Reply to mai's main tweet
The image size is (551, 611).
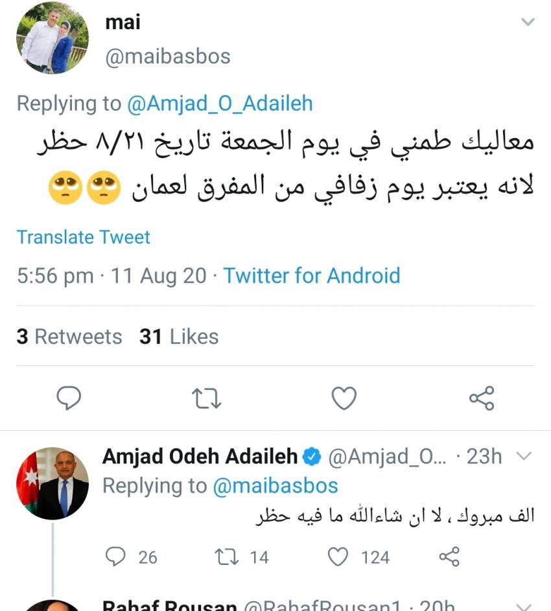coord(69,398)
